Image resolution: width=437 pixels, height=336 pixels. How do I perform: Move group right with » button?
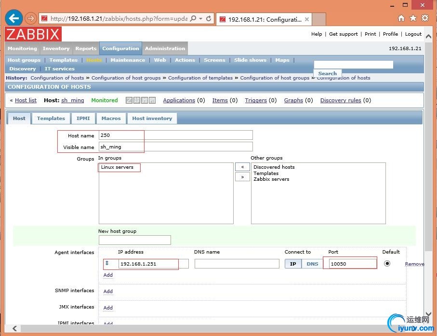click(242, 177)
